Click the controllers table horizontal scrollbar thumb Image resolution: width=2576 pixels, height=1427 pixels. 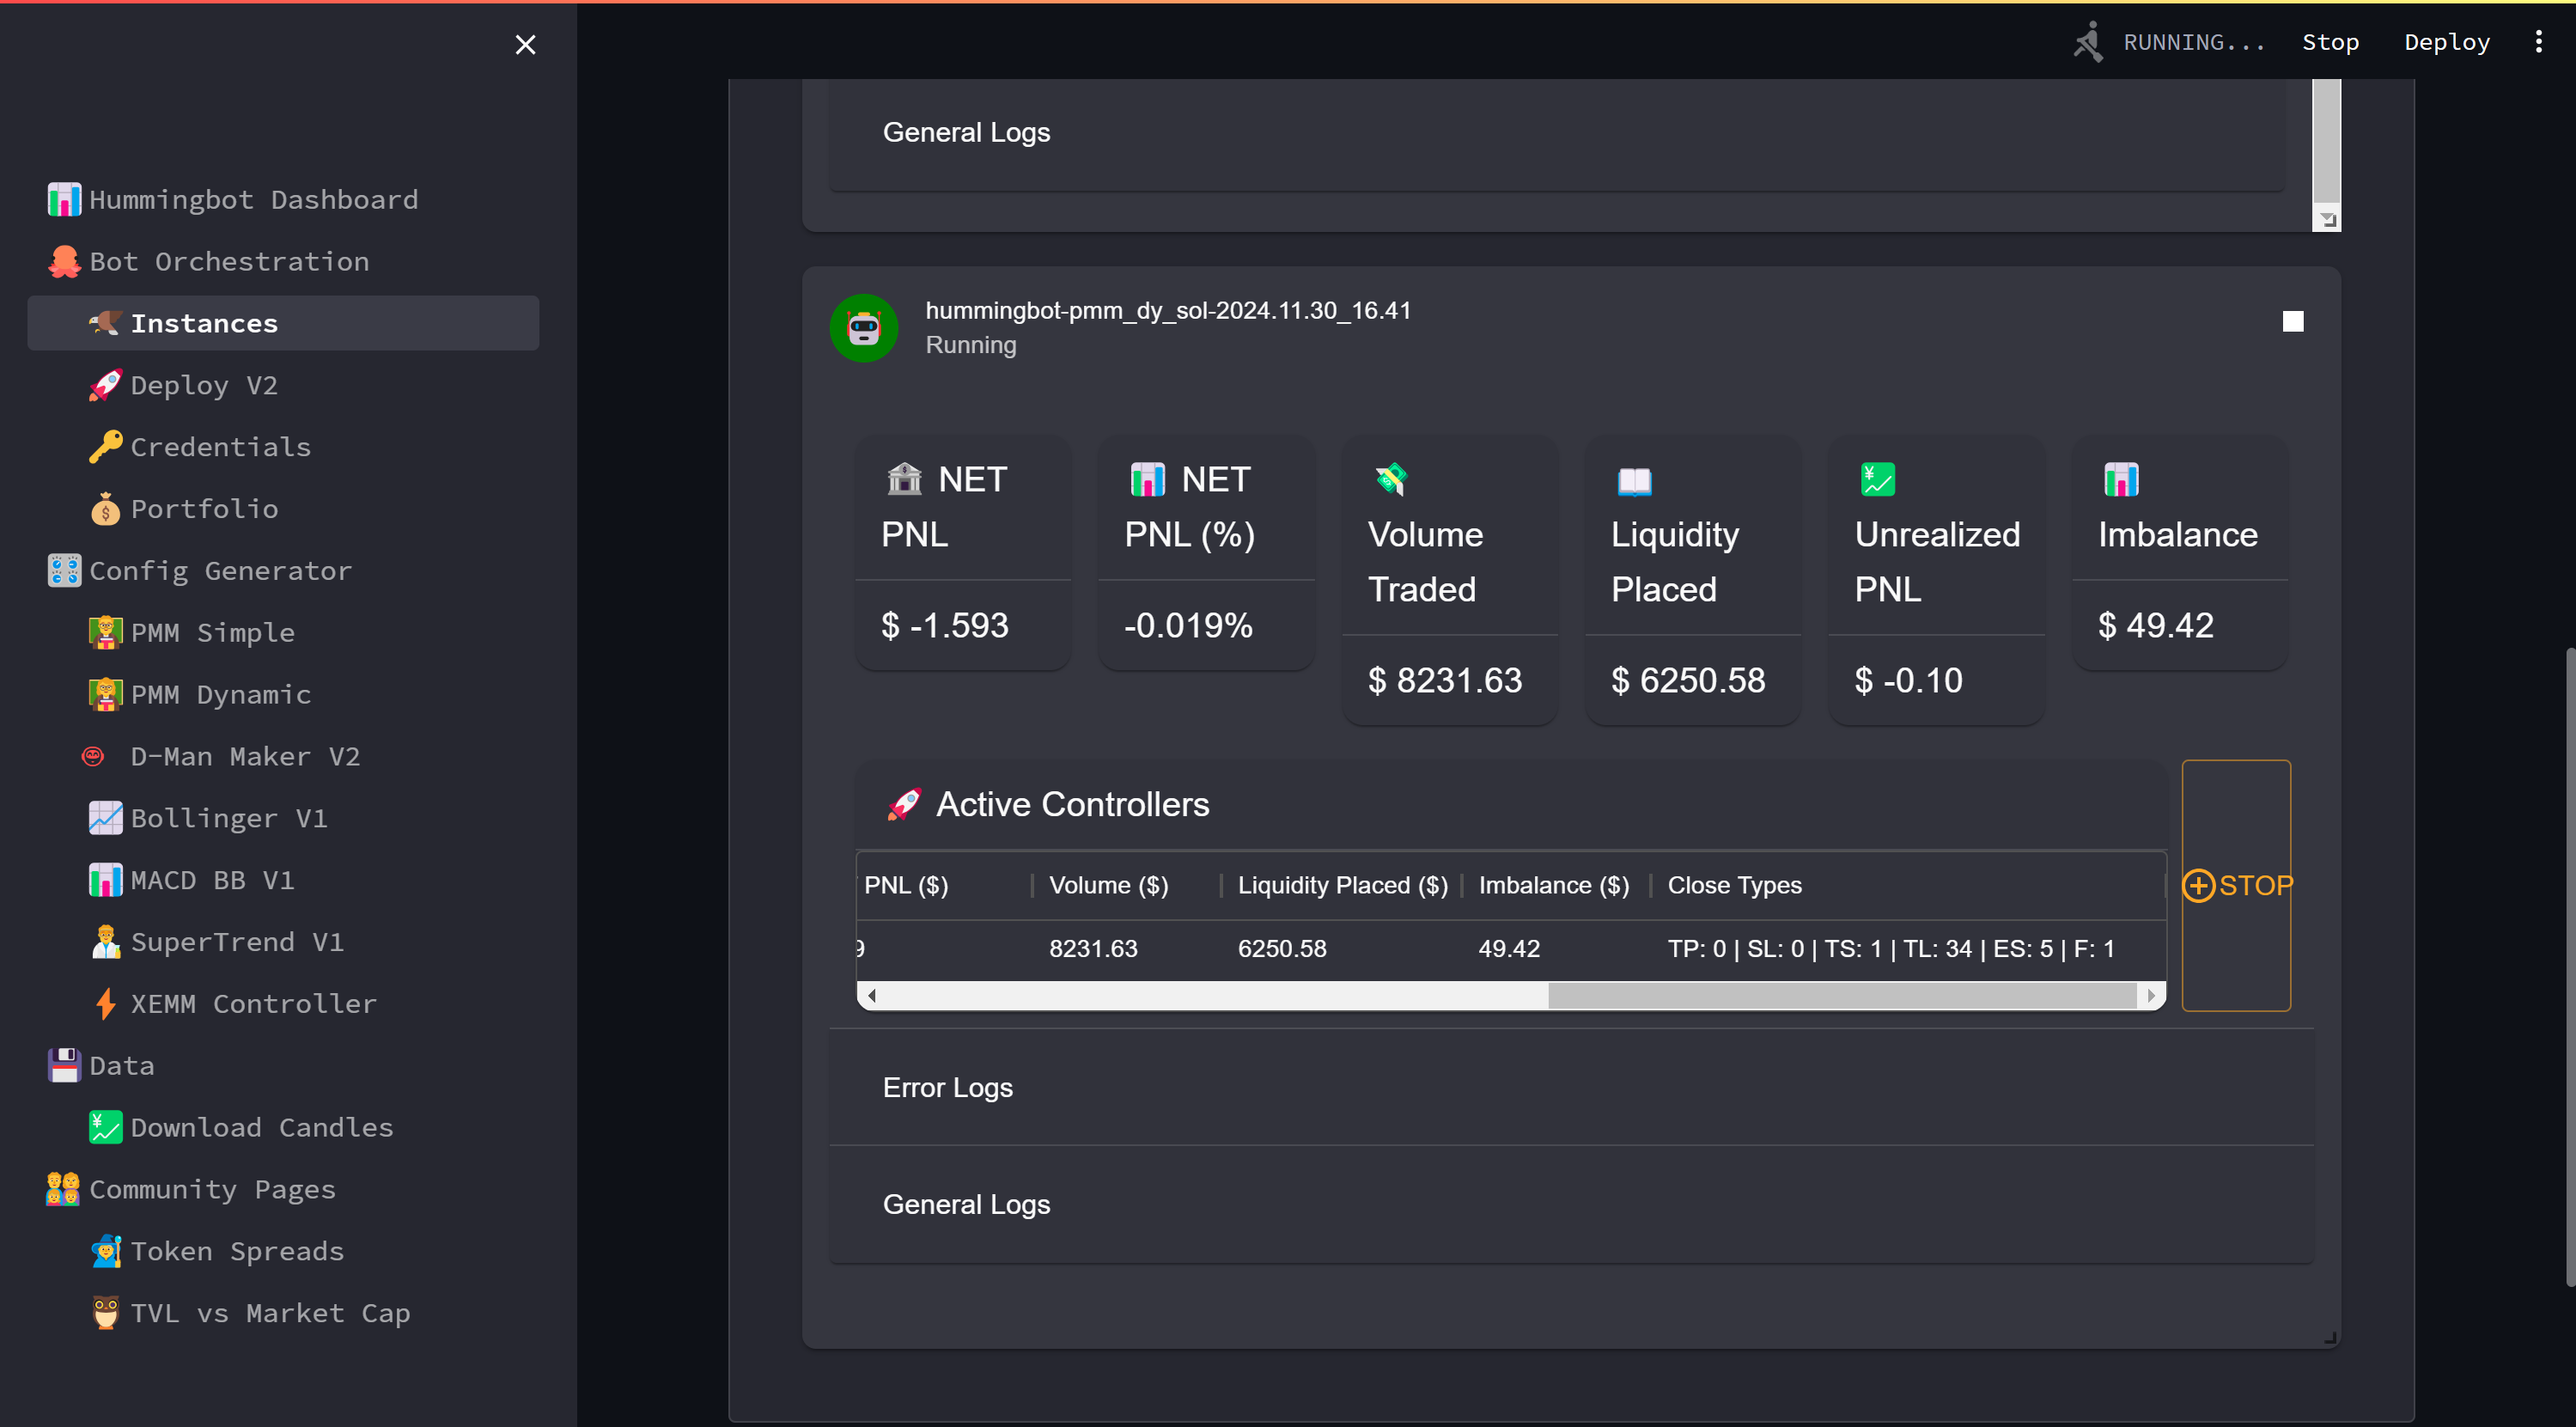[1842, 996]
